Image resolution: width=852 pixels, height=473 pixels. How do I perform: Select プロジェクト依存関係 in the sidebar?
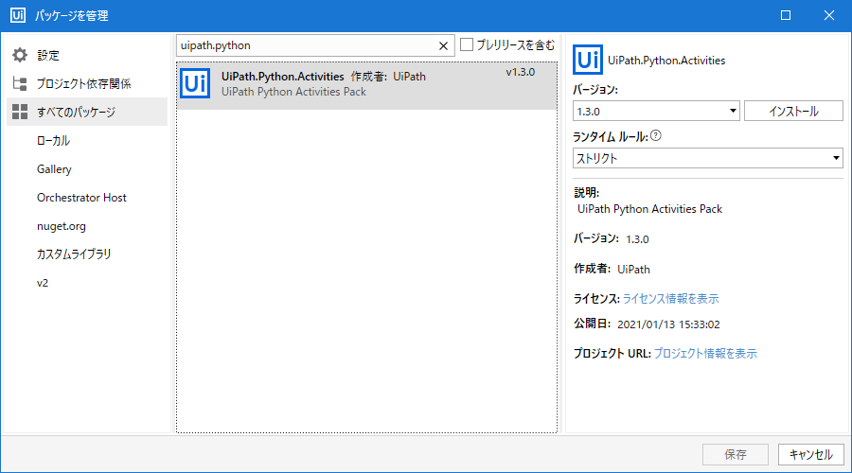[87, 83]
